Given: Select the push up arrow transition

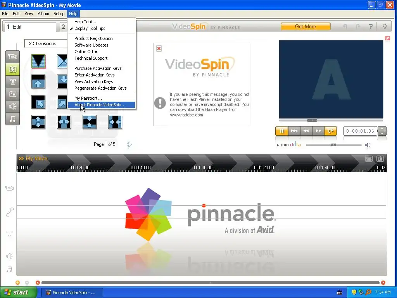Looking at the screenshot, I should [x=38, y=81].
